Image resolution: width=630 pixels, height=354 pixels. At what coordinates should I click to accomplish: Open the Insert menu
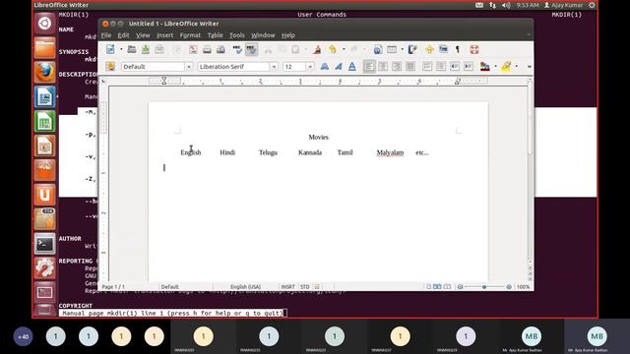[164, 35]
